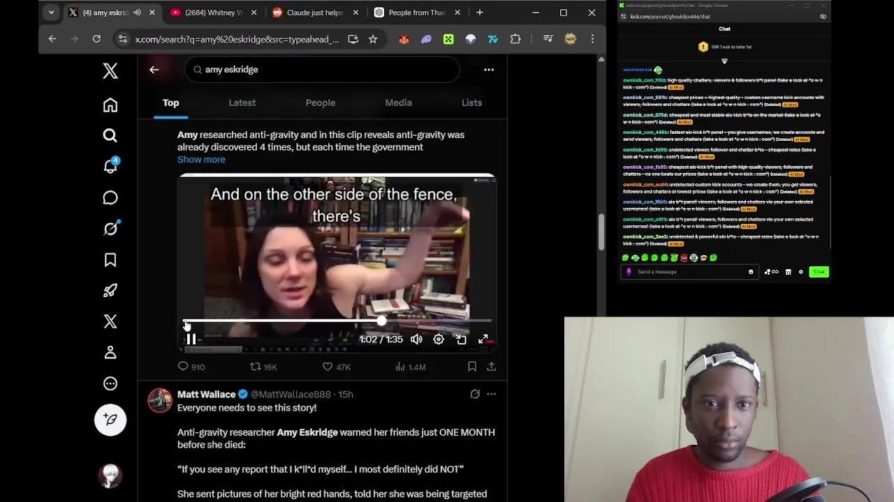Click the x.com address bar URL
The height and width of the screenshot is (502, 894).
coord(237,40)
